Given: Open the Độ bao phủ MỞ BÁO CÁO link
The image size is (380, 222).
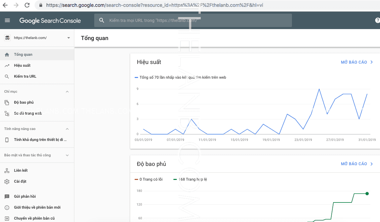Looking at the screenshot, I should [357, 164].
